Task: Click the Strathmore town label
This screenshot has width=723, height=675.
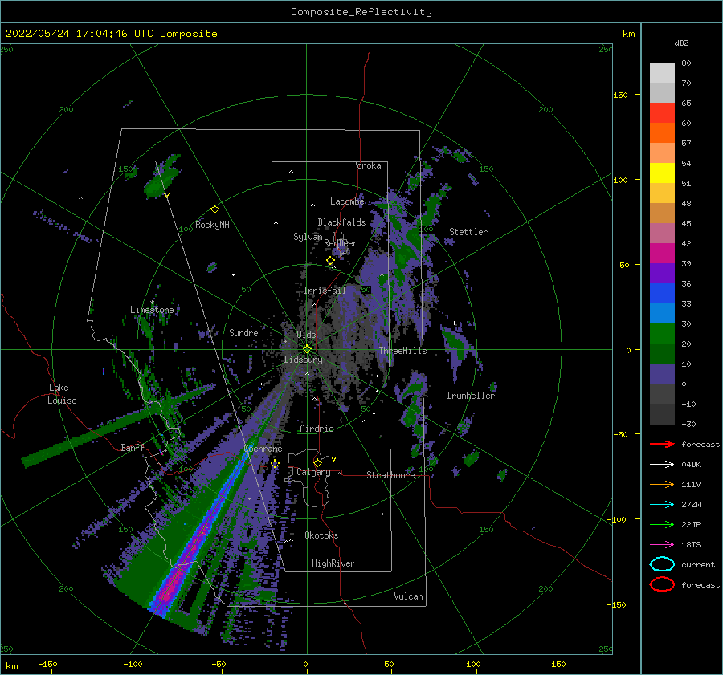Action: 390,475
